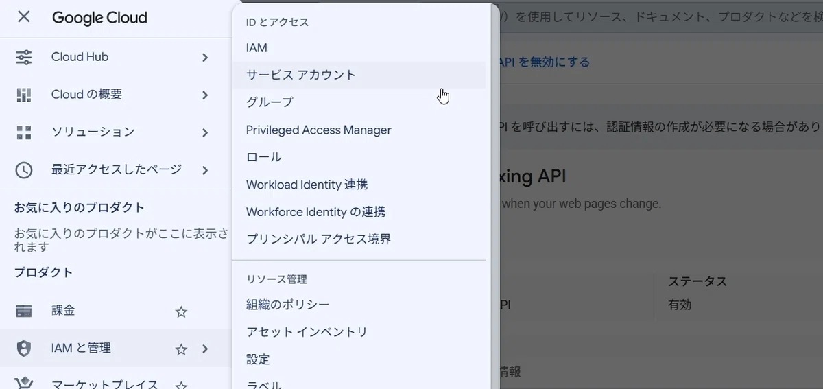This screenshot has width=823, height=389.
Task: Click the Cloud Hub sliders icon
Action: pos(23,58)
